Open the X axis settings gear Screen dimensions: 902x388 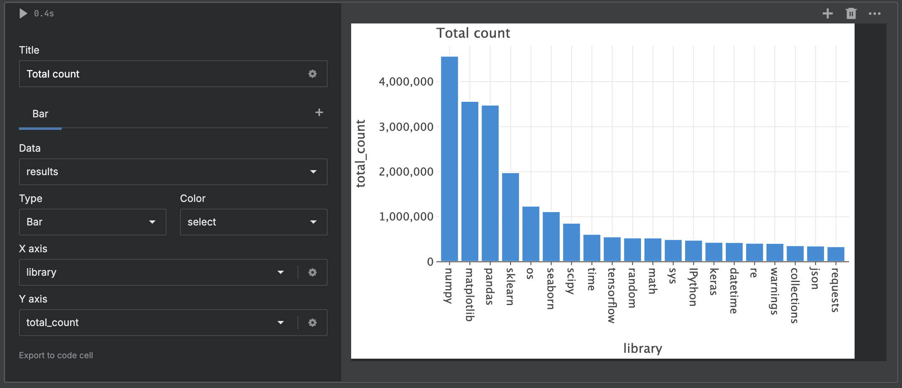pyautogui.click(x=312, y=272)
